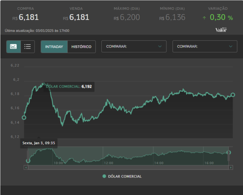Click the green legend circle marker
This screenshot has height=195, width=243.
click(x=104, y=176)
